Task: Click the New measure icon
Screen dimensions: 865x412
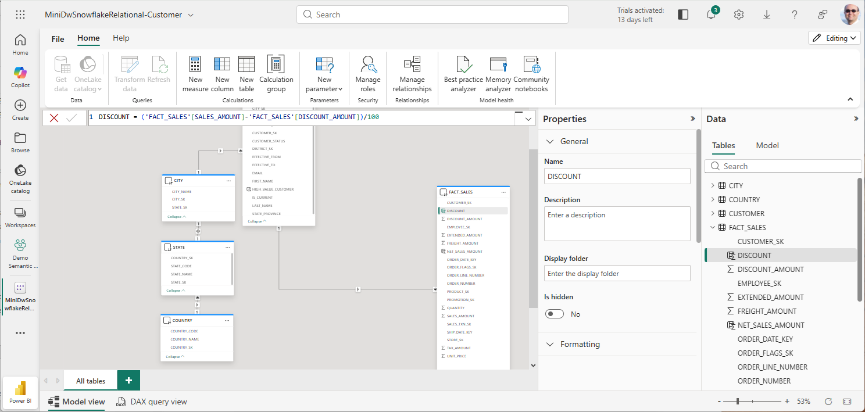Action: (x=195, y=74)
